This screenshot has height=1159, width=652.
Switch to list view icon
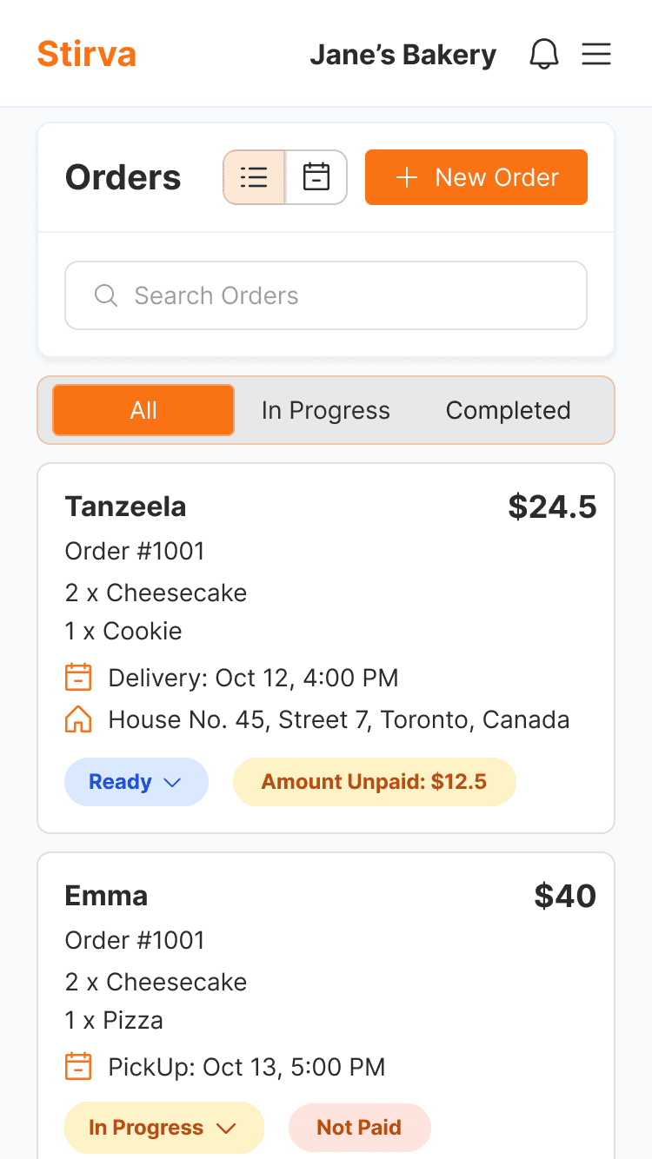pyautogui.click(x=254, y=177)
